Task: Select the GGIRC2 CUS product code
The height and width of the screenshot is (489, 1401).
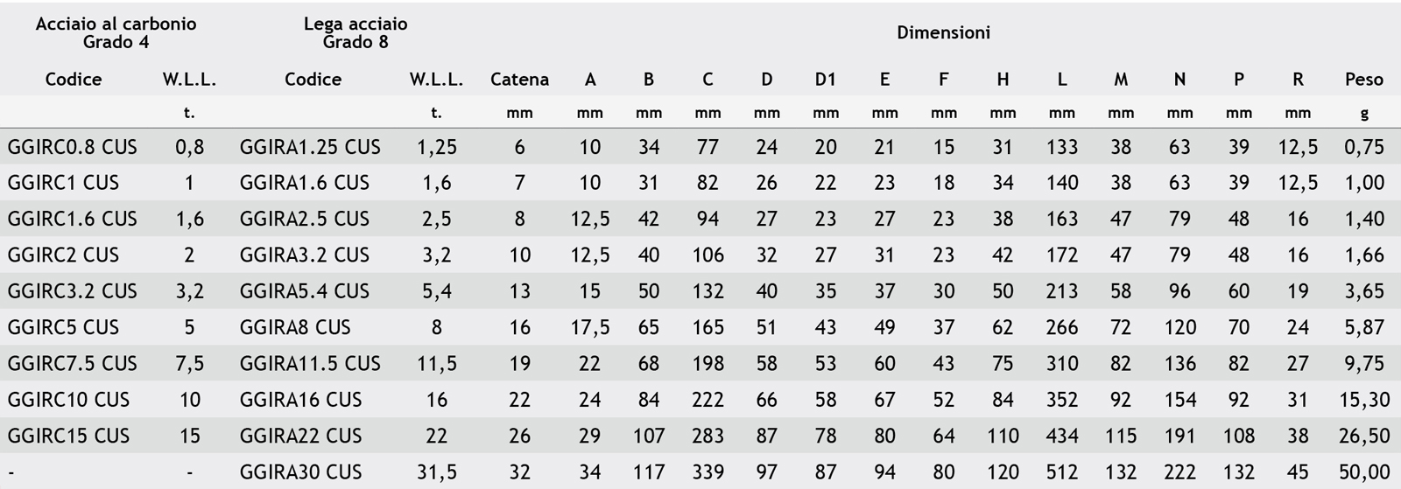Action: point(63,255)
